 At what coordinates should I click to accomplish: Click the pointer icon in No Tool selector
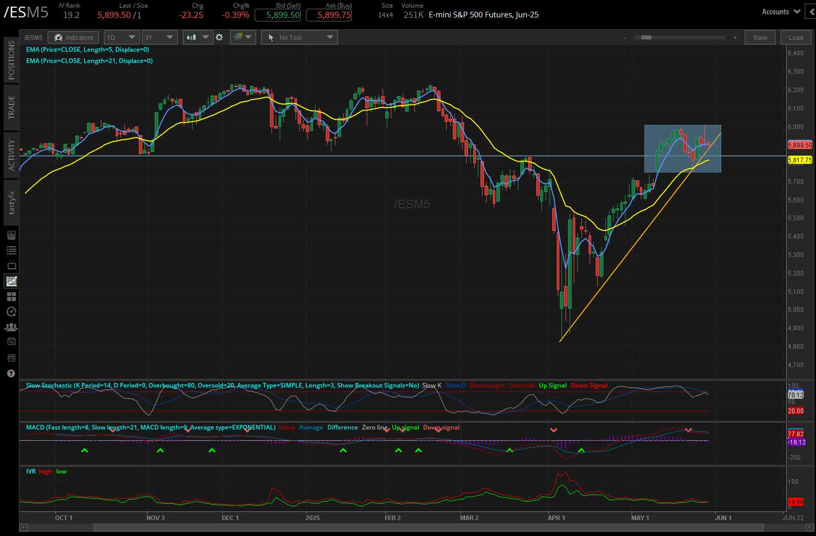tap(271, 37)
